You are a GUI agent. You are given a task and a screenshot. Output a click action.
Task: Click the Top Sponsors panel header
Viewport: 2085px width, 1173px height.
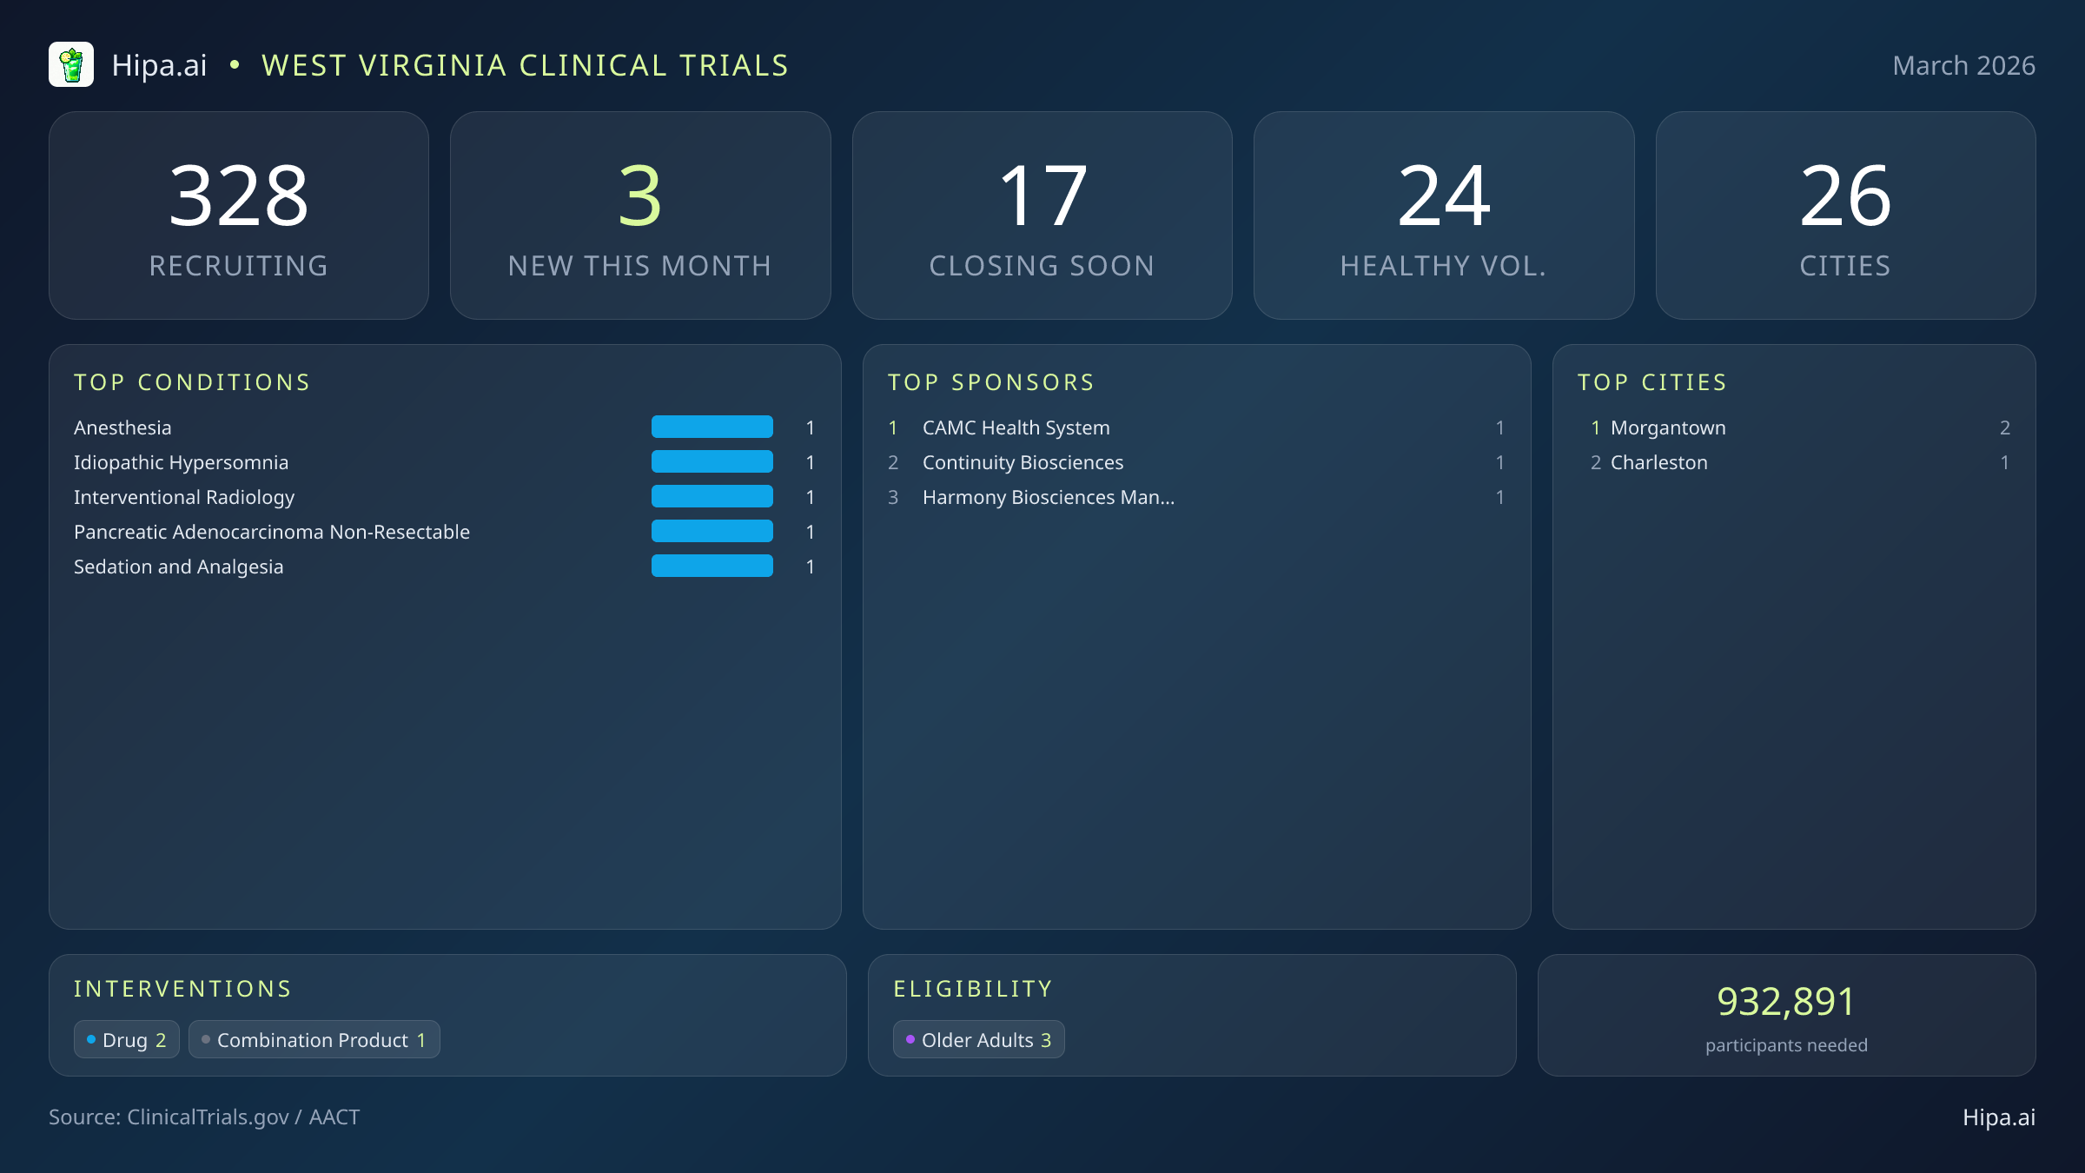click(x=991, y=382)
